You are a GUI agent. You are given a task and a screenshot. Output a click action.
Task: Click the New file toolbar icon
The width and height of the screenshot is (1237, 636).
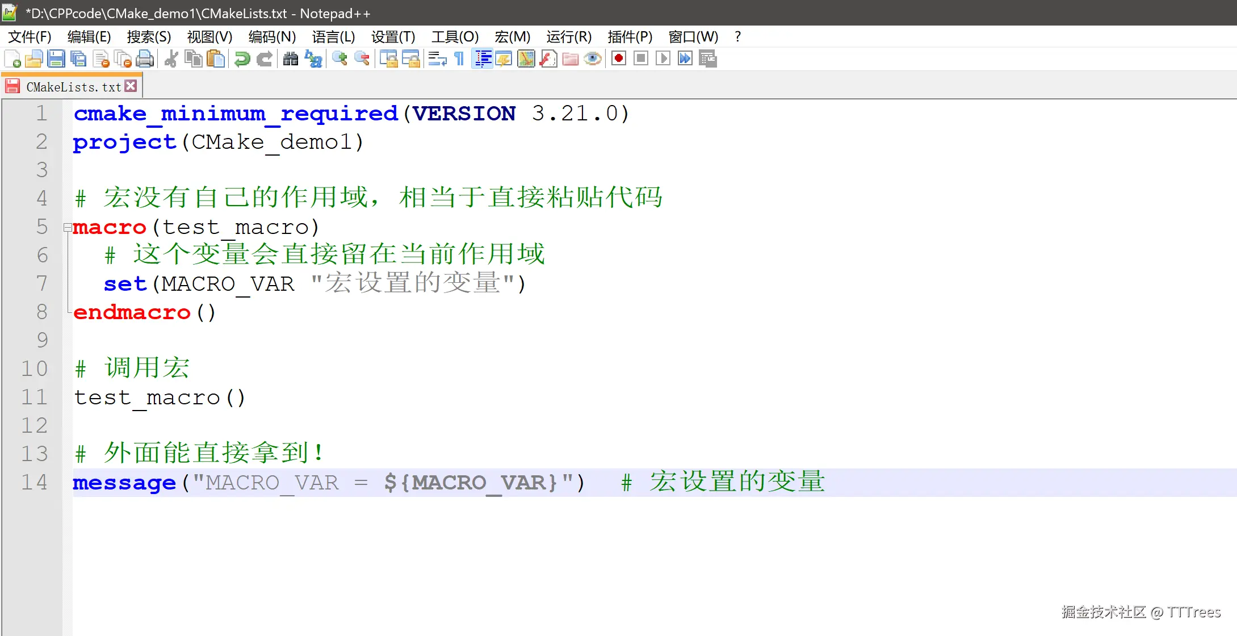pyautogui.click(x=12, y=58)
